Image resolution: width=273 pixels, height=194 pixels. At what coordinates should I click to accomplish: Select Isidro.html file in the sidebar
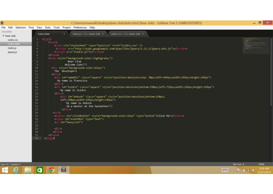(x=16, y=44)
